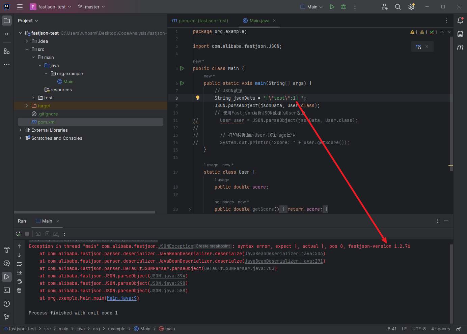The image size is (467, 334).
Task: Open more run actions menu
Action: coord(355,7)
